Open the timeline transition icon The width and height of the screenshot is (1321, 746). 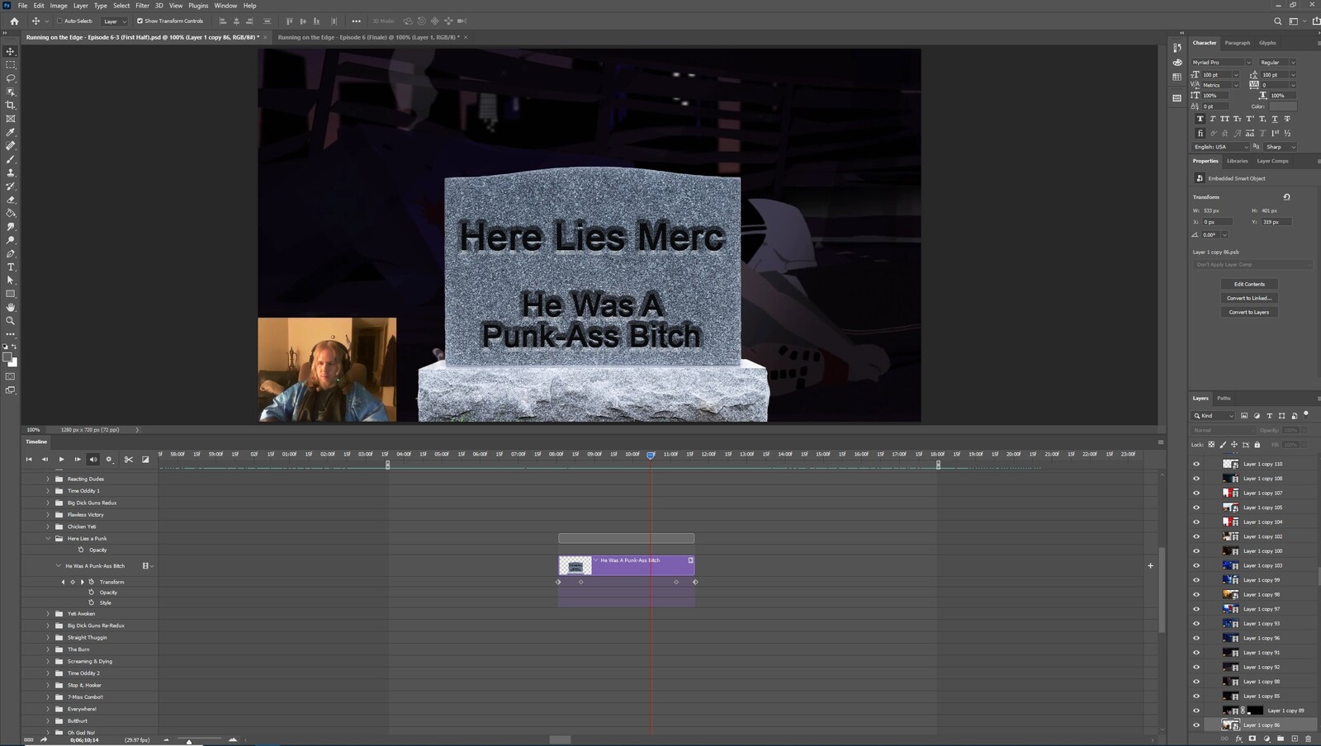click(145, 460)
